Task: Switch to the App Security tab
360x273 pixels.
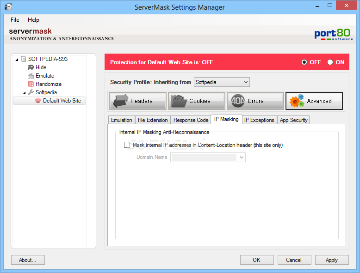Action: [293, 120]
